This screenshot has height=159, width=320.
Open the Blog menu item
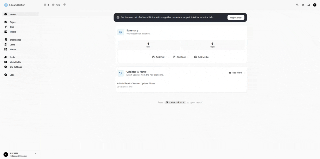(11, 27)
